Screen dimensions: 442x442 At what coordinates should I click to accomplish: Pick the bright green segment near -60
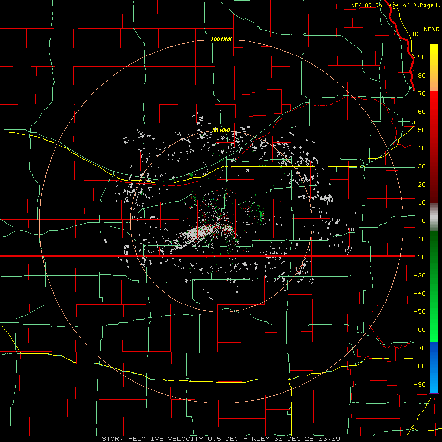434,331
